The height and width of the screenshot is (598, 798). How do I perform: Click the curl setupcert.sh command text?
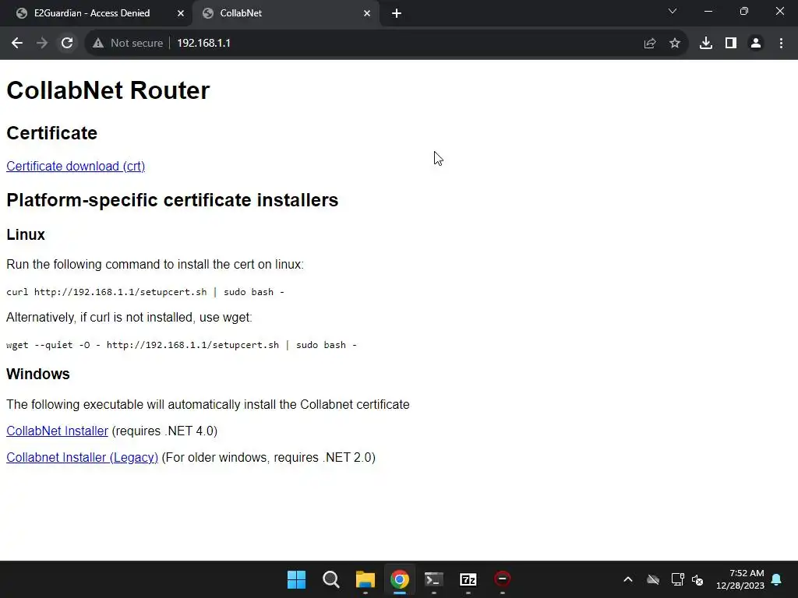click(145, 292)
